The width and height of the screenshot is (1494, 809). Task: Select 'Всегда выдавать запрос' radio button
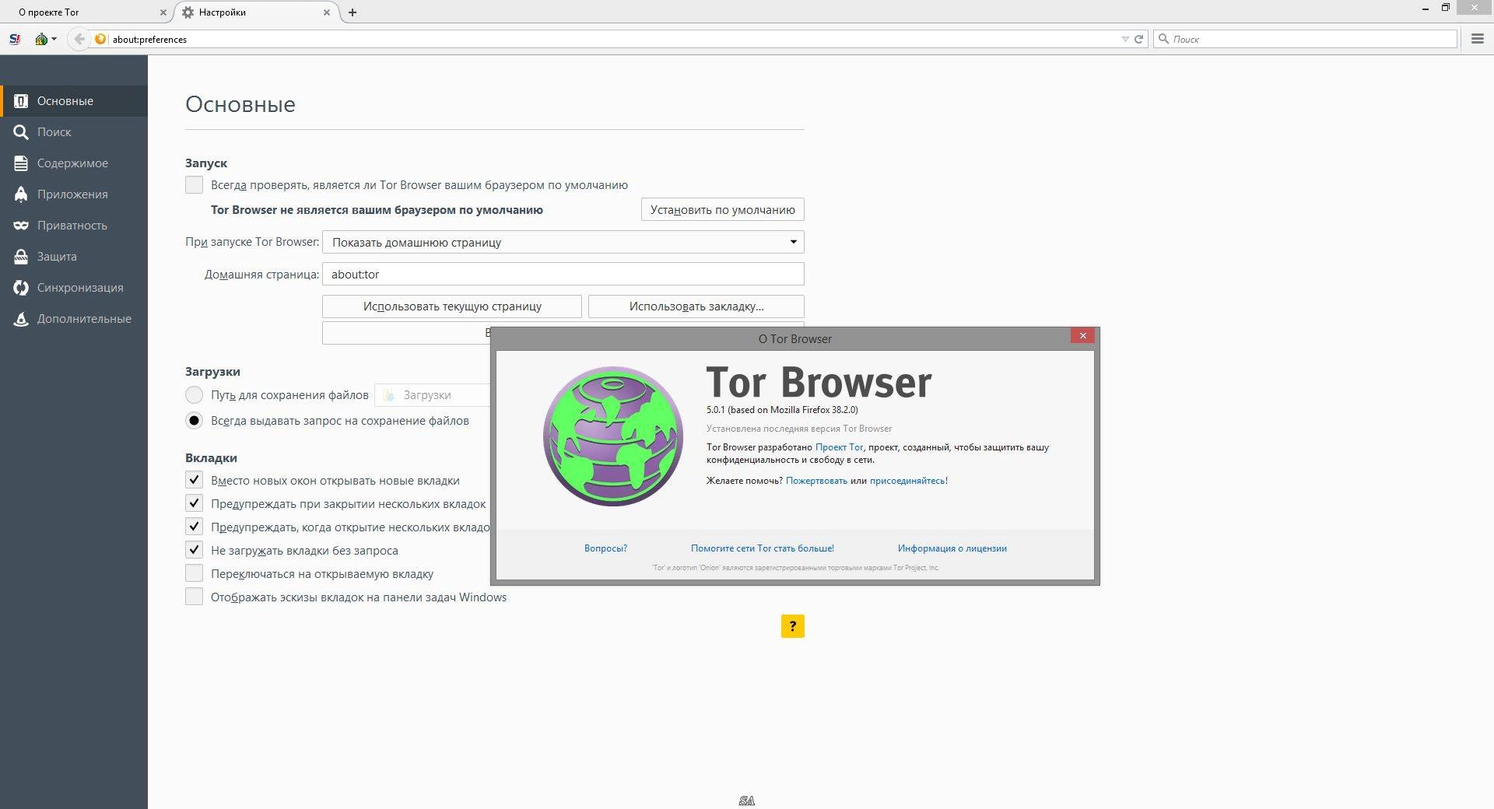coord(194,421)
